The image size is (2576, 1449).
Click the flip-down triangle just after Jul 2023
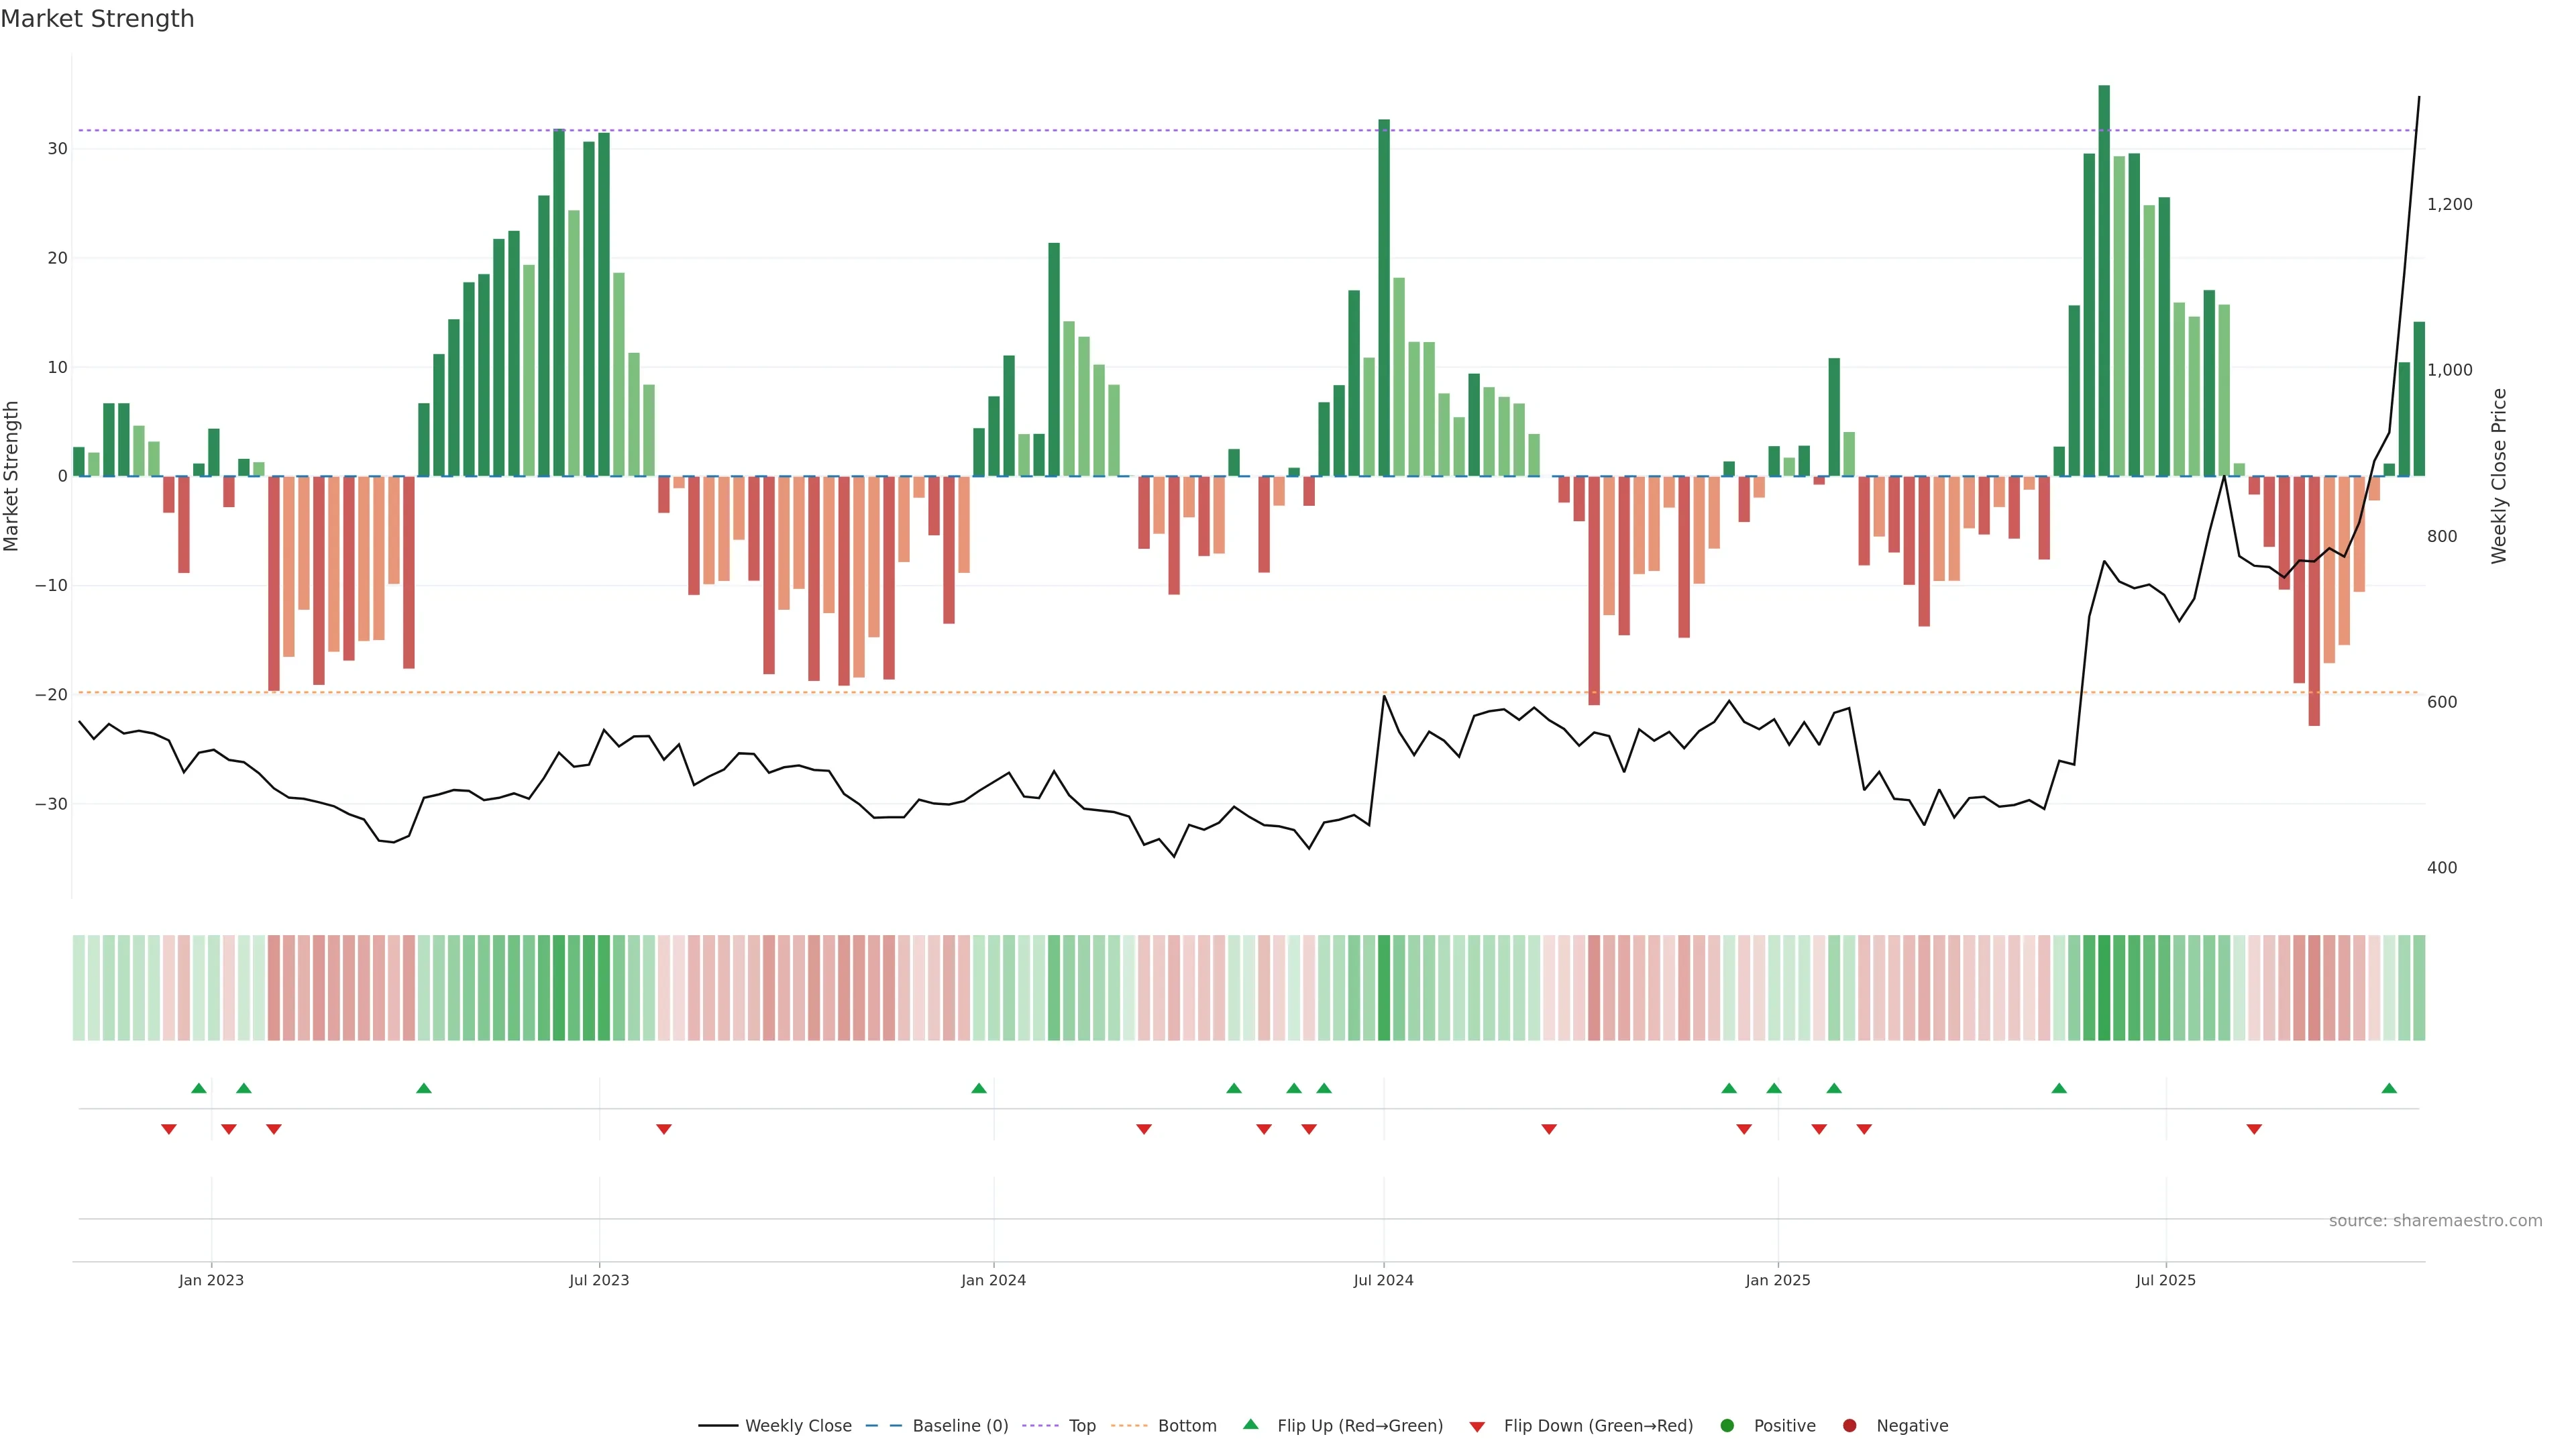(x=664, y=1129)
